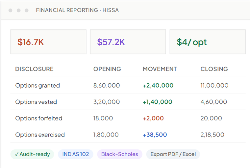Viewport: 250px width, 168px height.
Task: Open the $4/opt summary card
Action: (x=208, y=42)
